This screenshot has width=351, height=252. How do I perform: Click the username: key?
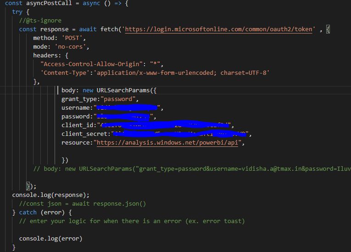[x=77, y=108]
